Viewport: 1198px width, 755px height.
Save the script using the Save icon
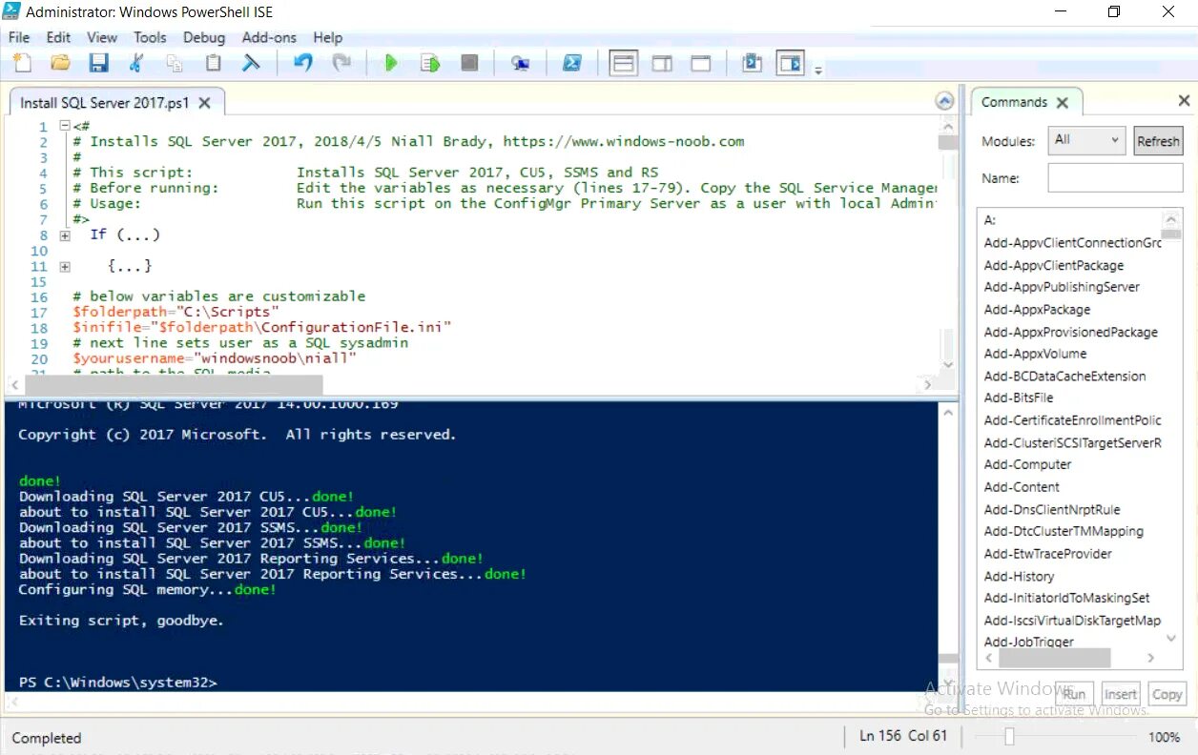pos(98,62)
